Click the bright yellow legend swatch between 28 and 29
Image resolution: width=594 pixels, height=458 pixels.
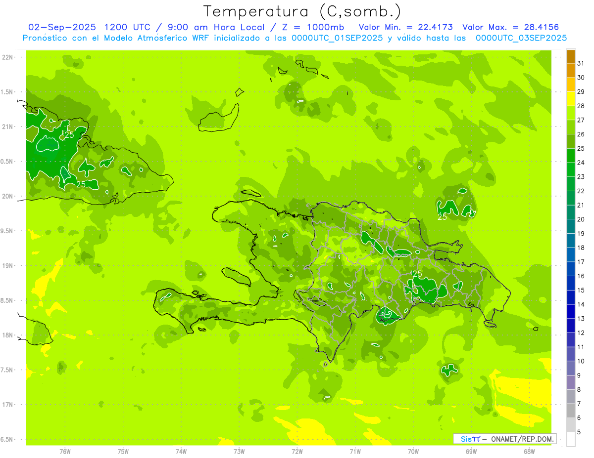coord(571,99)
